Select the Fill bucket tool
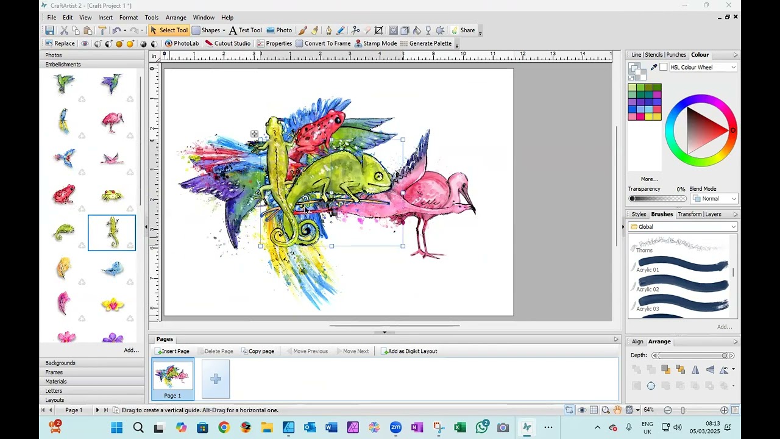Viewport: 780px width, 439px height. pyautogui.click(x=417, y=30)
